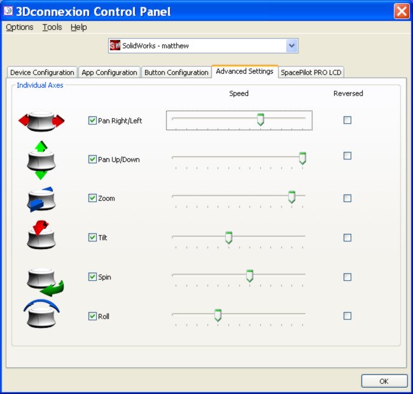Image resolution: width=413 pixels, height=394 pixels.
Task: Click the 3Dconnexion title bar icon
Action: [8, 11]
